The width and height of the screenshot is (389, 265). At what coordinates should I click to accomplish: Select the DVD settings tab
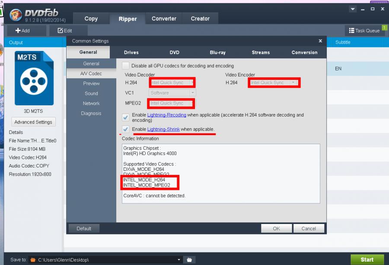tap(175, 52)
